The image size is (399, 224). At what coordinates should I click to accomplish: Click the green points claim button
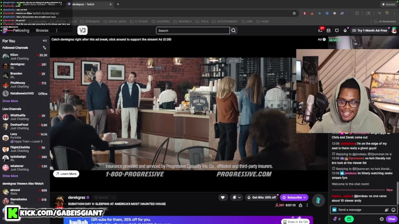(349, 219)
